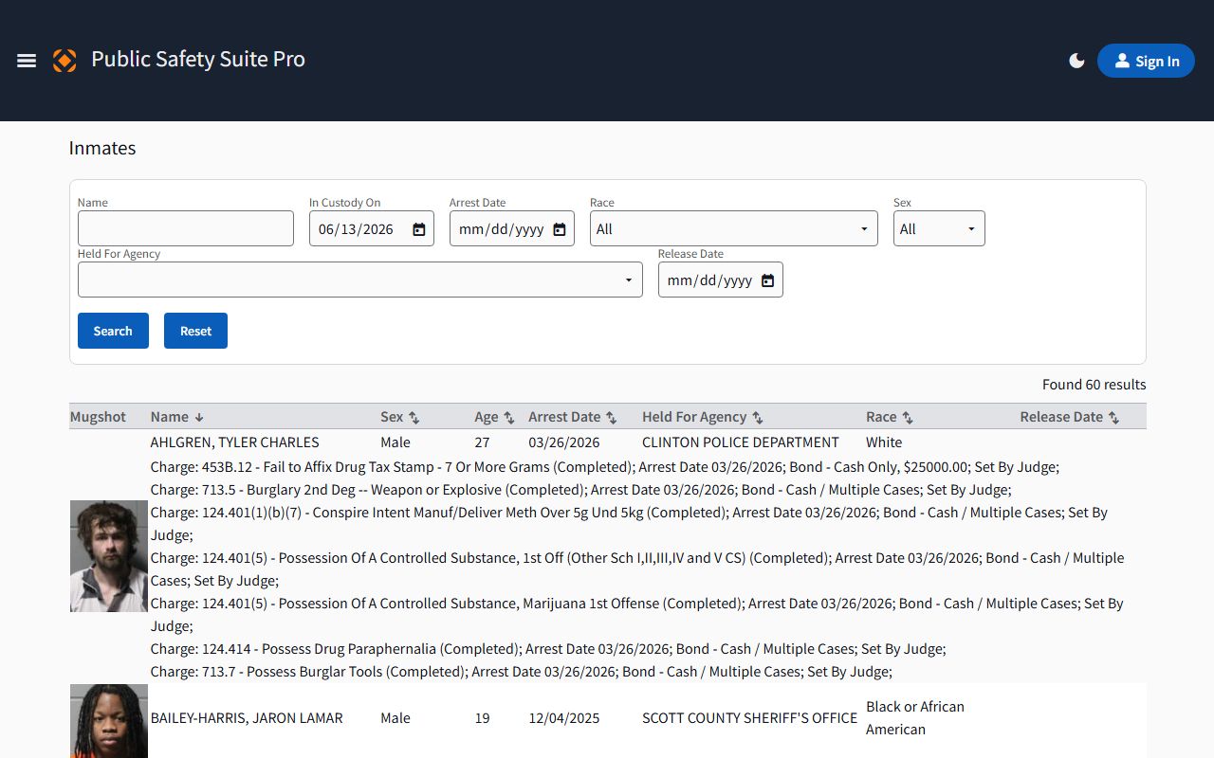Open the Race dropdown filter

pos(734,228)
